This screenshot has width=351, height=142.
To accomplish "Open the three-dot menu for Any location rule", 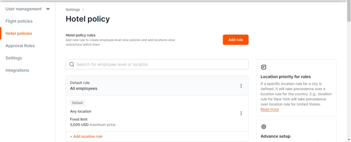I will click(x=241, y=113).
